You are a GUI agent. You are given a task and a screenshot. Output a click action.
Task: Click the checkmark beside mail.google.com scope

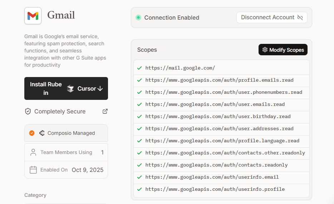(139, 68)
